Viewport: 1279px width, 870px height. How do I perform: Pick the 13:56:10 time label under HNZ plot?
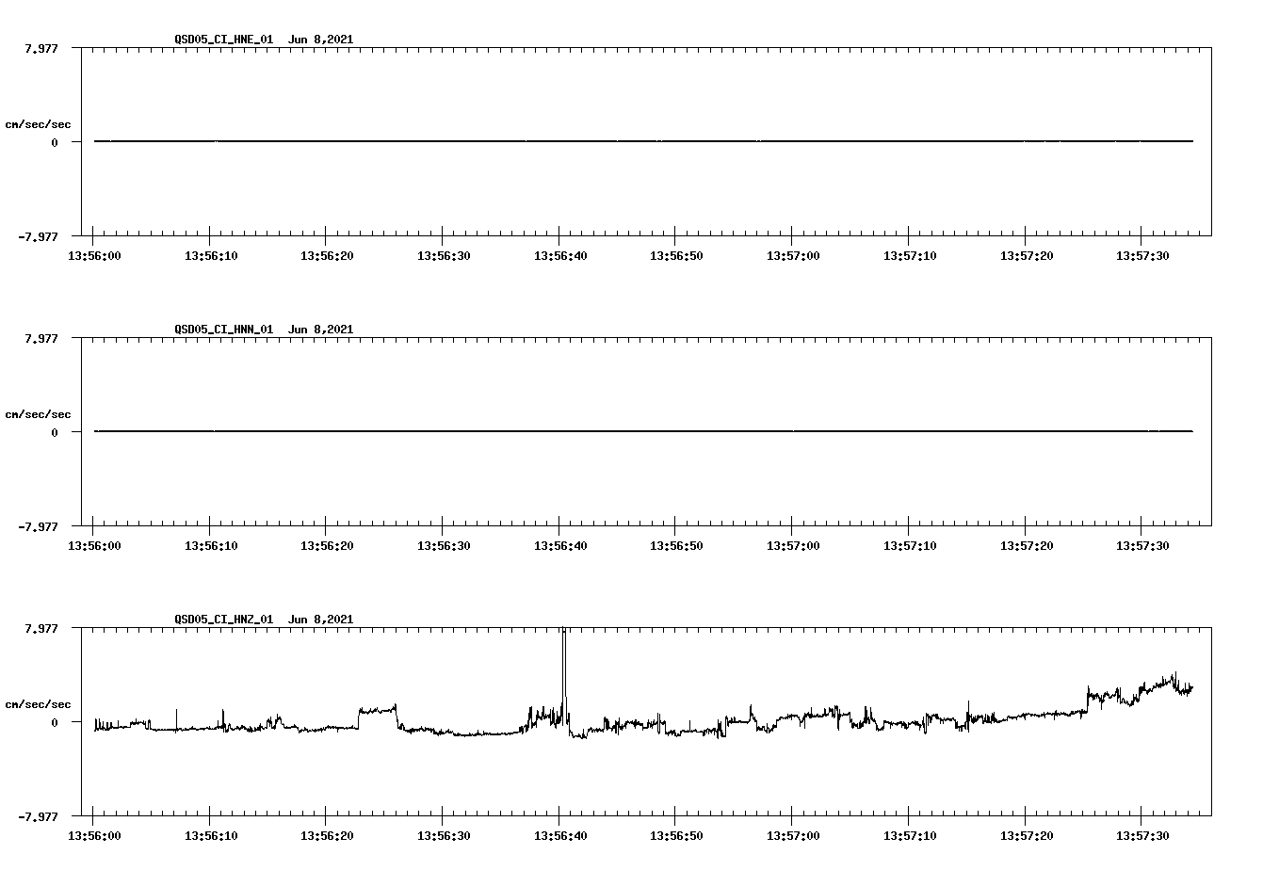[x=211, y=835]
